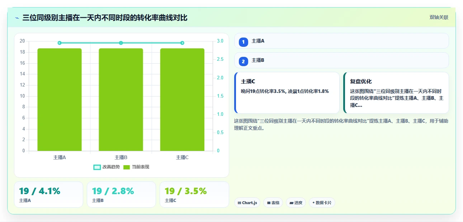Click the 主播C x-axis label
463x222 pixels.
tap(182, 157)
